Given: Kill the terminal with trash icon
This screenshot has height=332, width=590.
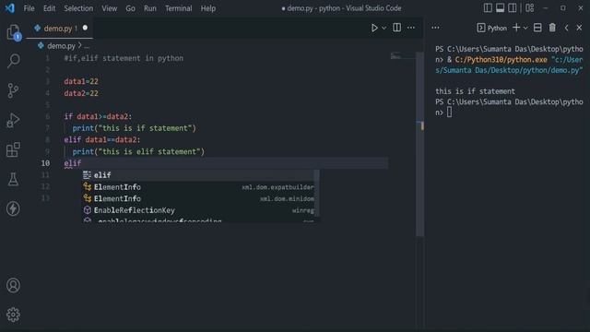Looking at the screenshot, I should coord(552,28).
